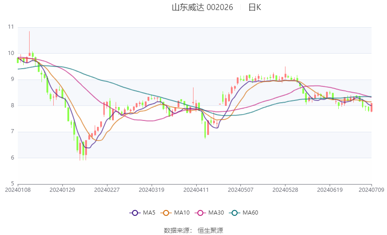
Task: Toggle the MA5 legend series
Action: (x=143, y=213)
